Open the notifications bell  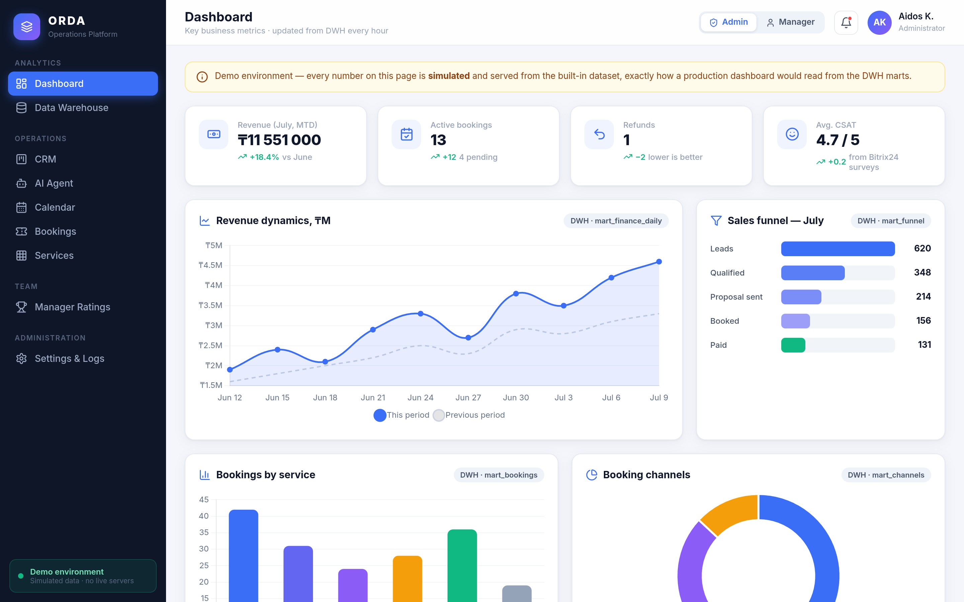pos(846,23)
